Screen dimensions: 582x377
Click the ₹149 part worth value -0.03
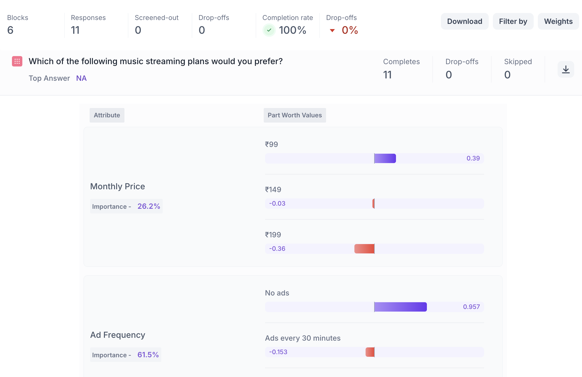point(277,204)
